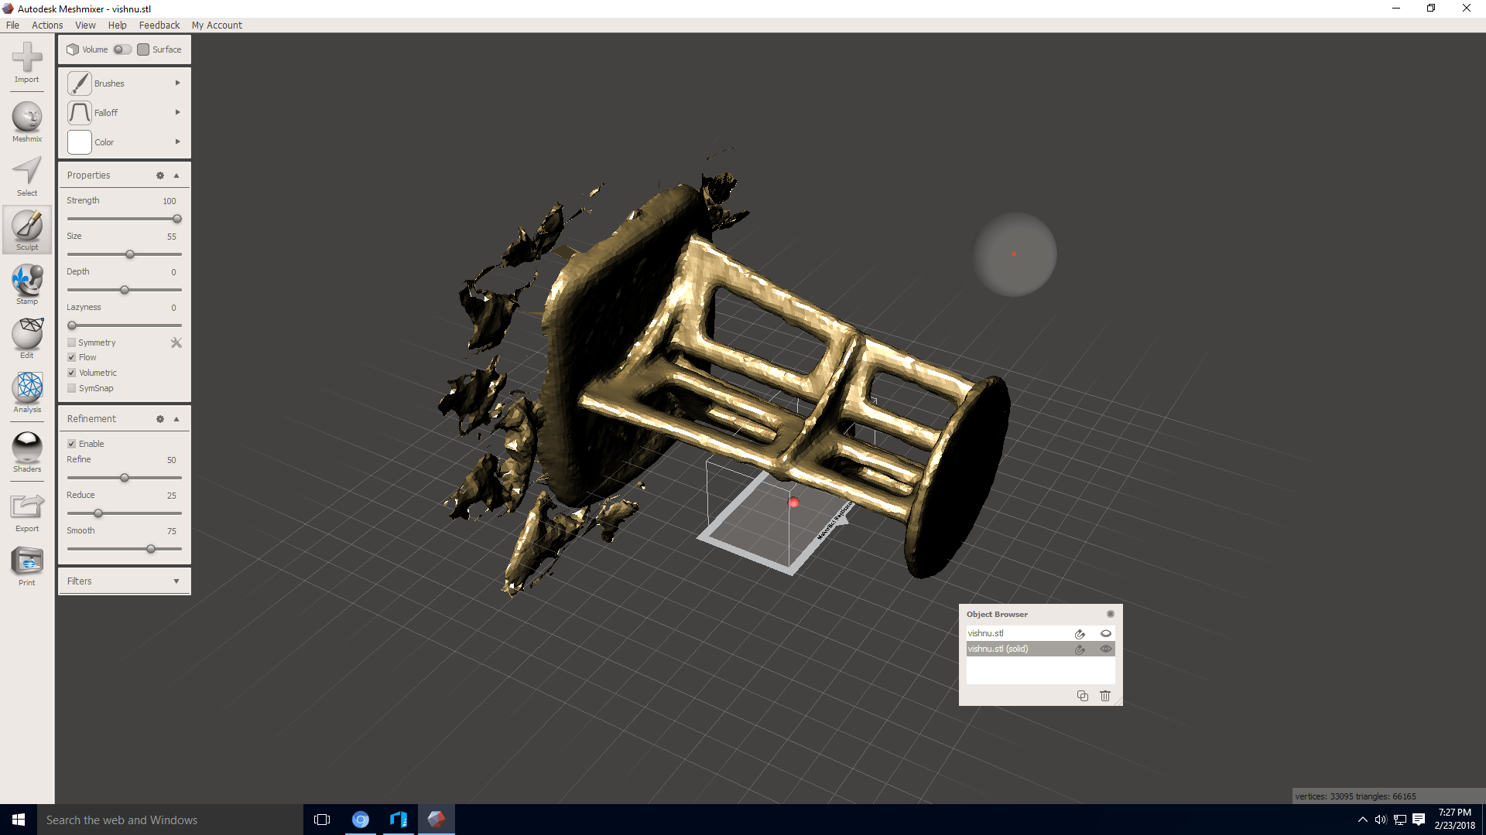This screenshot has width=1486, height=835.
Task: Click edit icon for vishnu.stl (solid)
Action: tap(1080, 649)
